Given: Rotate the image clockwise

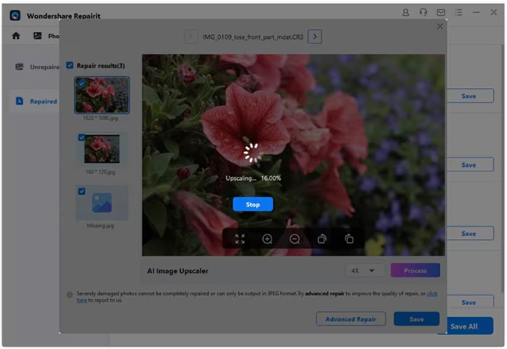Looking at the screenshot, I should click(349, 239).
